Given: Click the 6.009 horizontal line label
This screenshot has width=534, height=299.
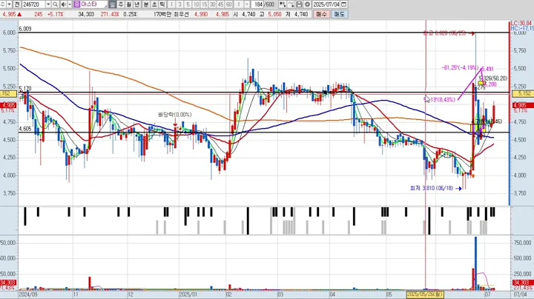Looking at the screenshot, I should tap(25, 29).
